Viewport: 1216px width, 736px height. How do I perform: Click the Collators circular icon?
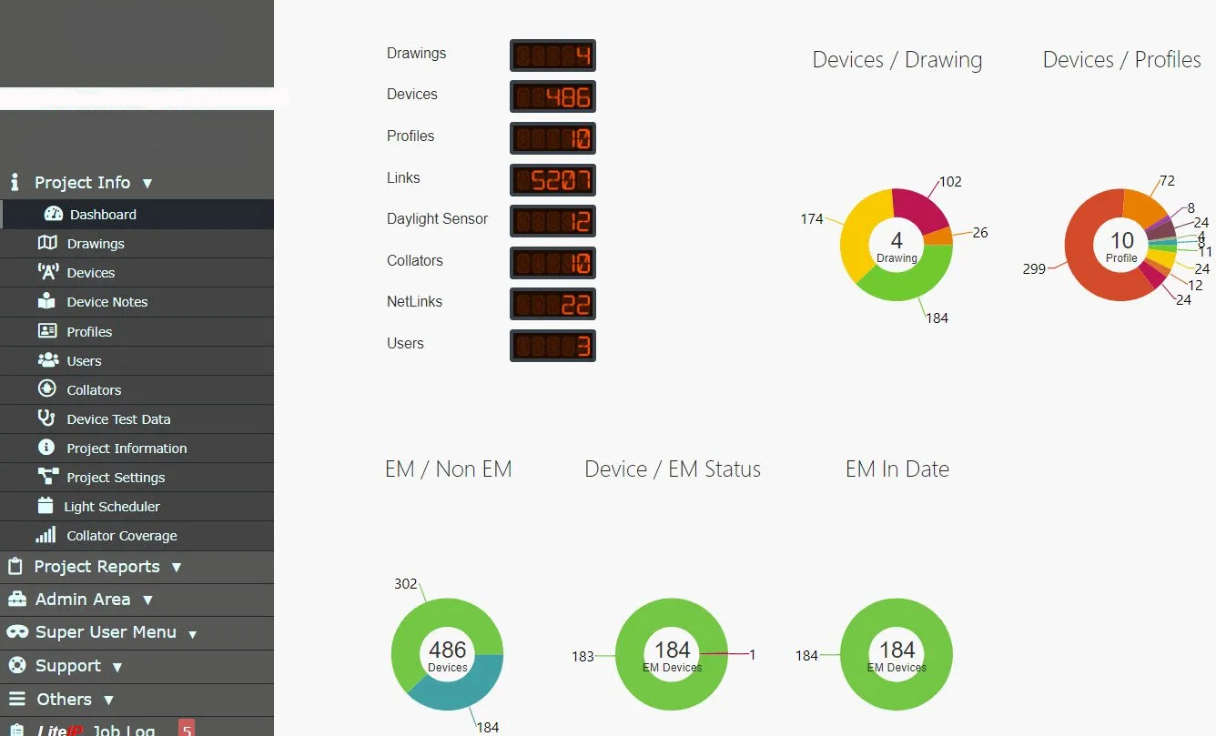pos(47,389)
